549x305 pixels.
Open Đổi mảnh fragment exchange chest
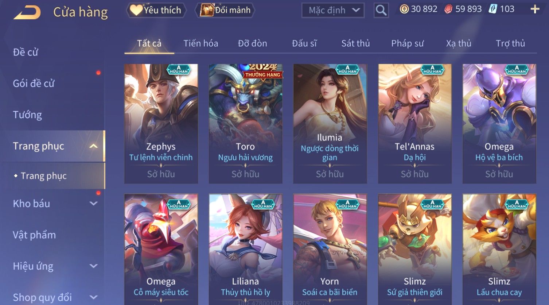225,10
